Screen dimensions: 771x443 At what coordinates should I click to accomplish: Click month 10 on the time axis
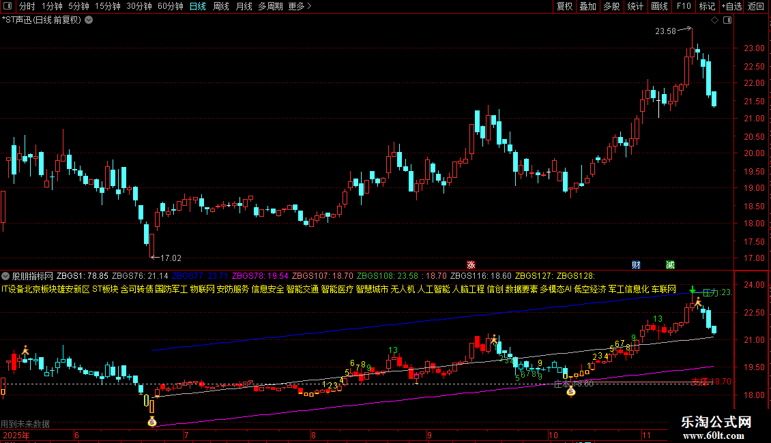(x=553, y=435)
